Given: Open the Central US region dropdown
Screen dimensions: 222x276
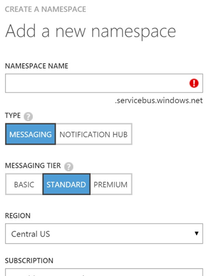Looking at the screenshot, I should [104, 234].
